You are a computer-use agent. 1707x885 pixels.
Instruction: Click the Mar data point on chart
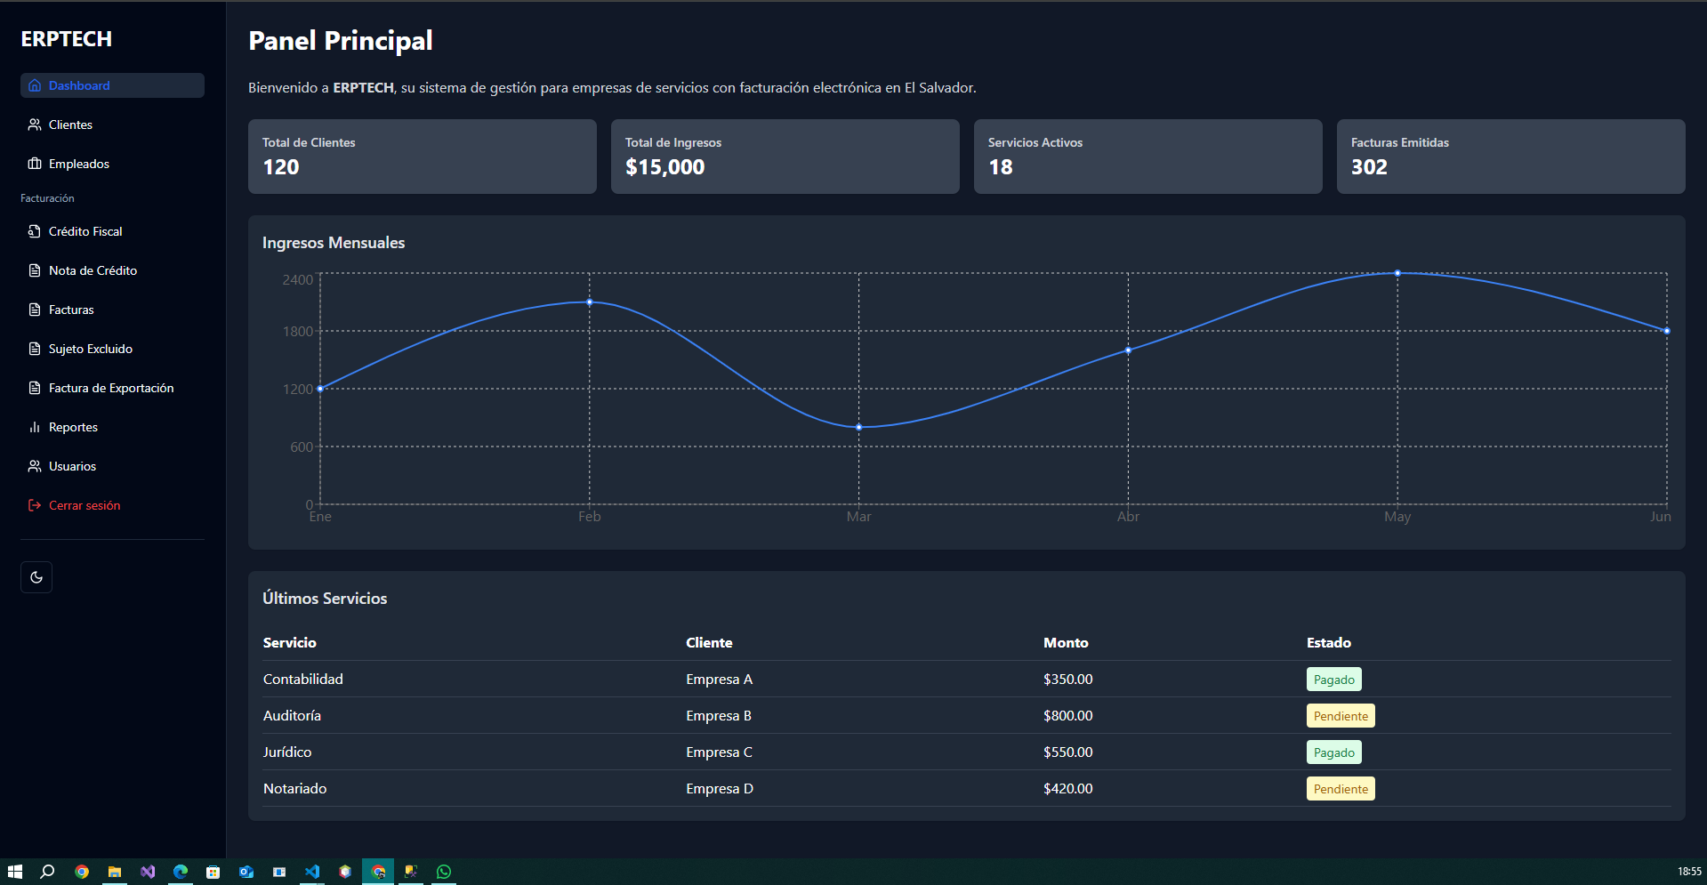(x=858, y=428)
